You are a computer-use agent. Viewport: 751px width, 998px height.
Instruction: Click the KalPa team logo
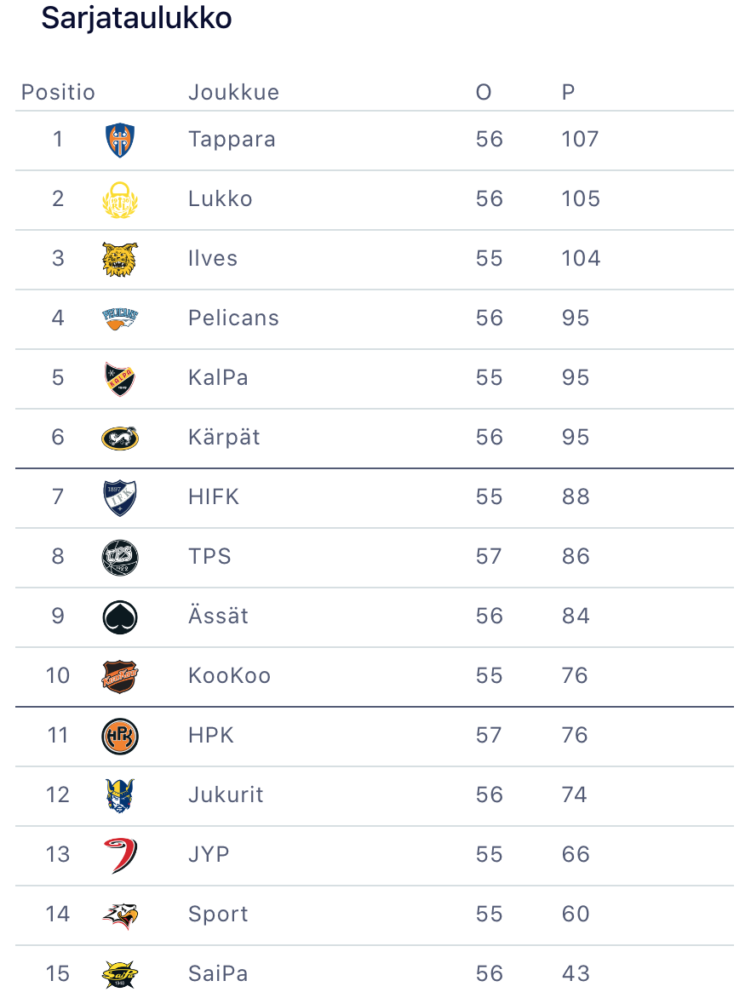tap(119, 379)
